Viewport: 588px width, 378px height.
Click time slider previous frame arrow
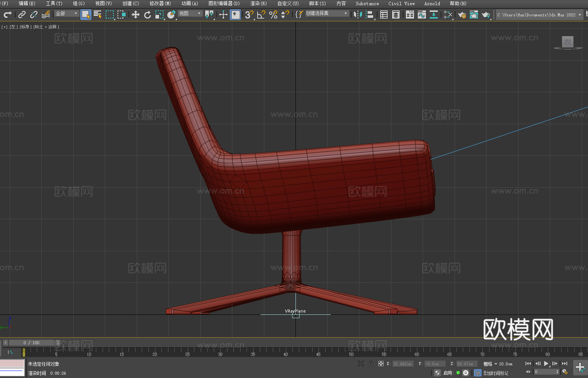click(5, 343)
